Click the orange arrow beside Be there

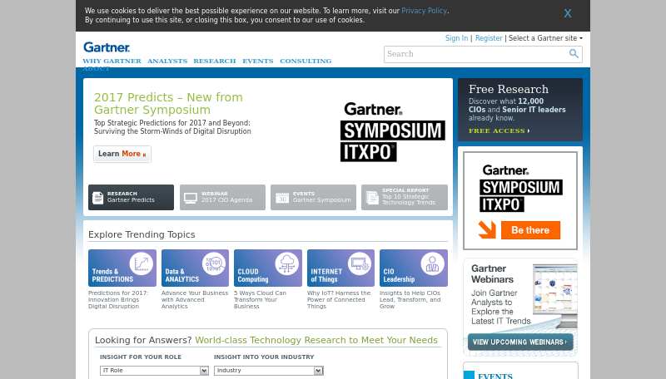point(487,229)
